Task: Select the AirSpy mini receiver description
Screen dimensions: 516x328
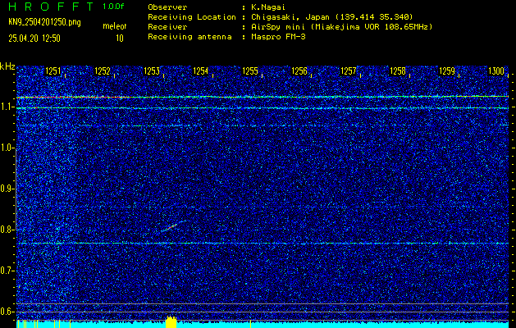Action: [341, 27]
